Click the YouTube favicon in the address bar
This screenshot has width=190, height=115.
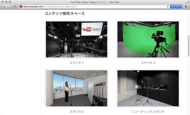(21, 7)
